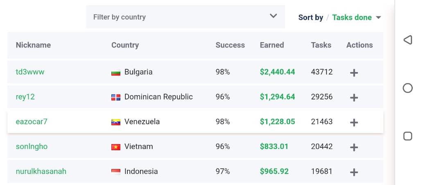The height and width of the screenshot is (185, 421).
Task: Tap the Android home circle button
Action: click(407, 88)
